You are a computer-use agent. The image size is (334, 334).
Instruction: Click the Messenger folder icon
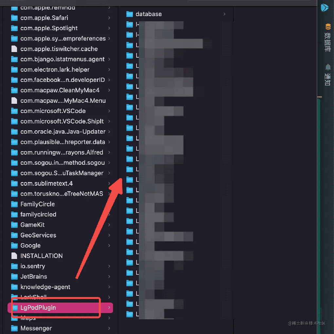(x=14, y=328)
